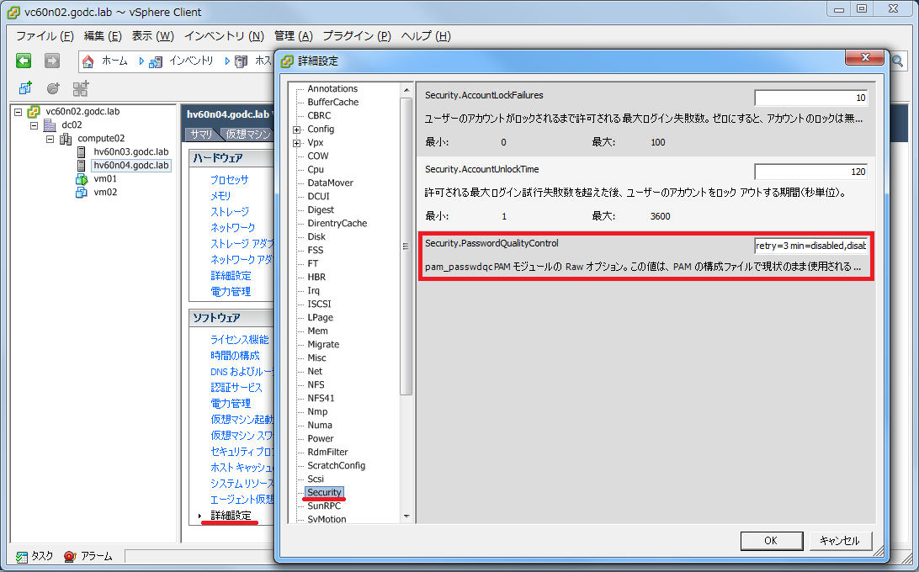
Task: Click the arrow after ホーム in breadcrumb
Action: [141, 61]
